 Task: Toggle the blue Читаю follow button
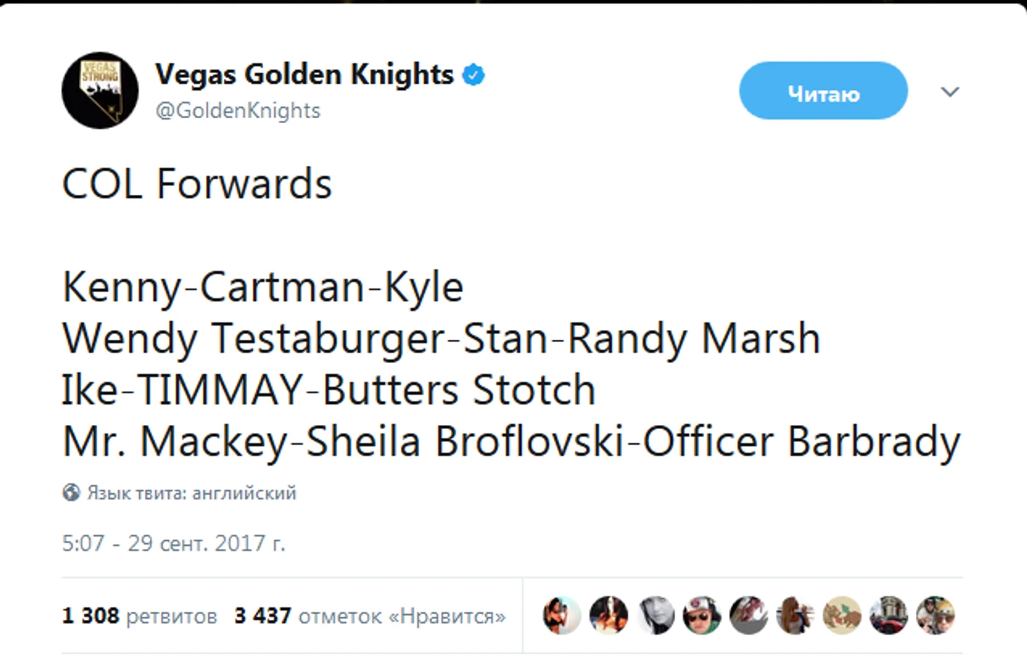click(823, 91)
